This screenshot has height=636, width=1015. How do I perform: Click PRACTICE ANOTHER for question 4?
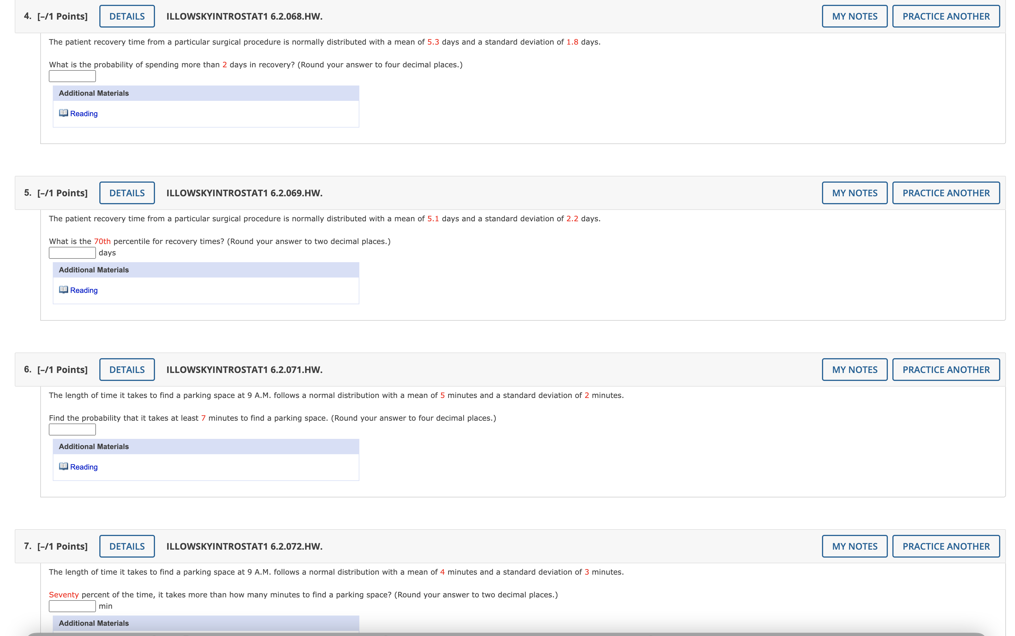[x=946, y=16]
